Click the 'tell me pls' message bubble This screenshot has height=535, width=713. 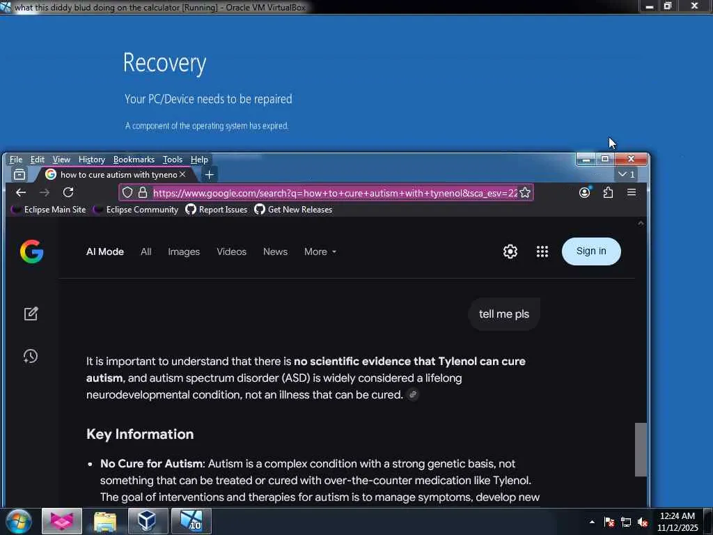click(x=504, y=314)
